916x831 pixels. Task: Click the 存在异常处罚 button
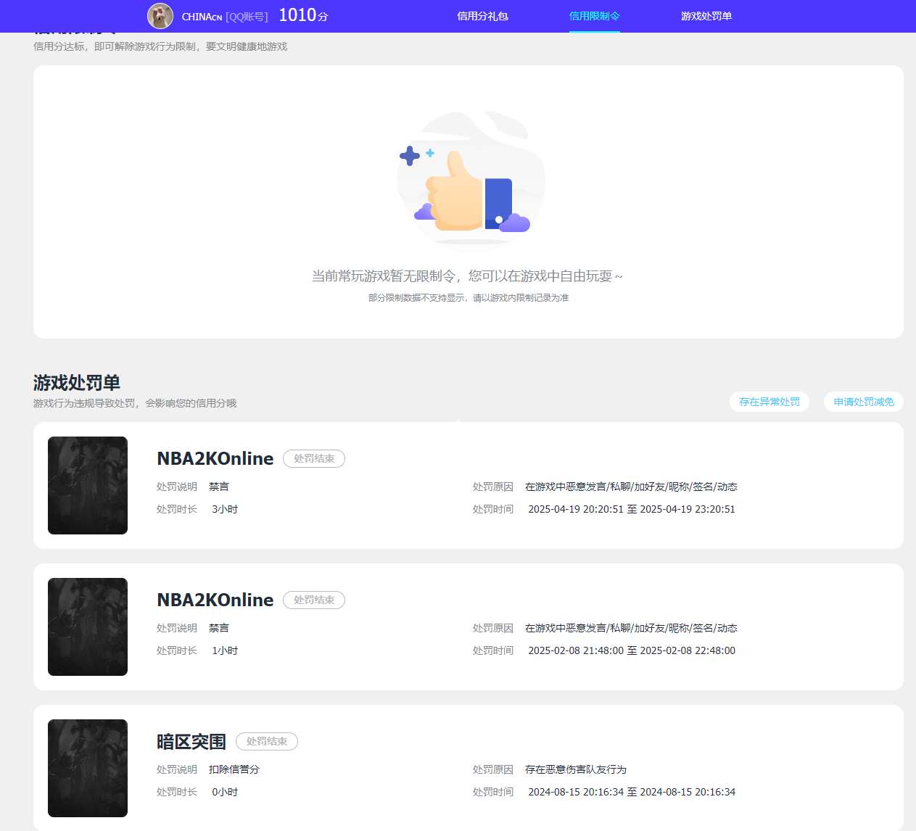point(769,401)
